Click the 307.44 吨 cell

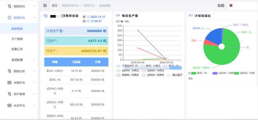[76, 80]
